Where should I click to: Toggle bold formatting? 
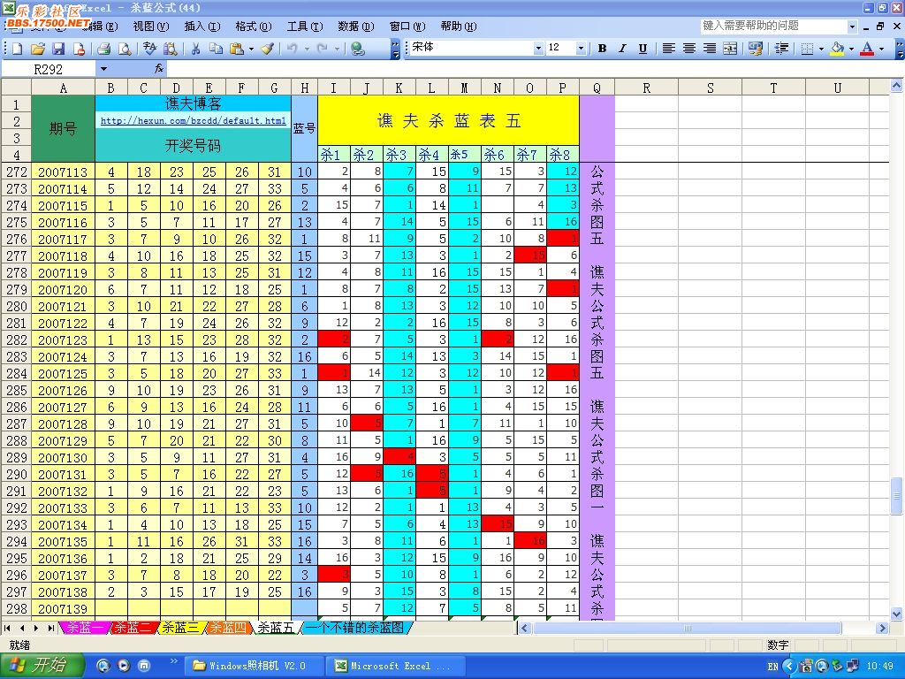pos(602,49)
